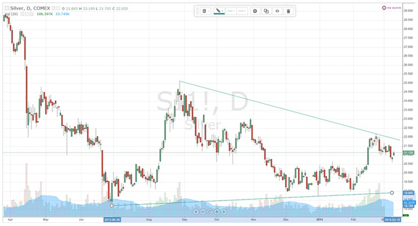Viewport: 418px width, 226px height.
Task: Hide Vol (20) indicator via first legend icon
Action: (22, 14)
